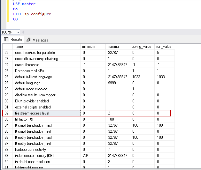The height and width of the screenshot is (170, 201).
Task: Click the 'filestream access level' cell
Action: tap(32, 113)
